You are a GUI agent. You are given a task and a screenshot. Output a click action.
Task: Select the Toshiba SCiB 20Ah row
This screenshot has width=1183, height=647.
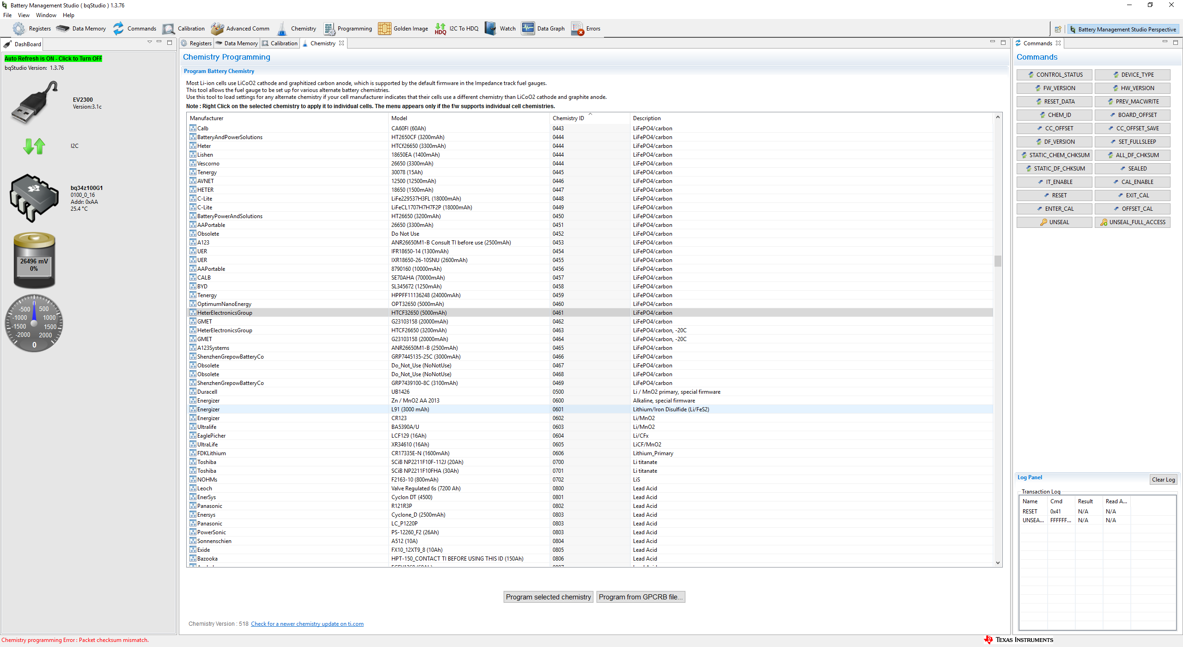[x=590, y=462]
